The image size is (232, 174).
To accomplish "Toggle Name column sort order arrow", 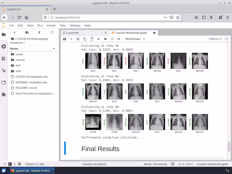I will 54,48.
